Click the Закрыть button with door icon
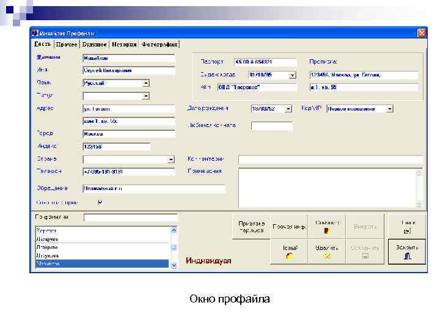This screenshot has width=440, height=330. pos(407,252)
